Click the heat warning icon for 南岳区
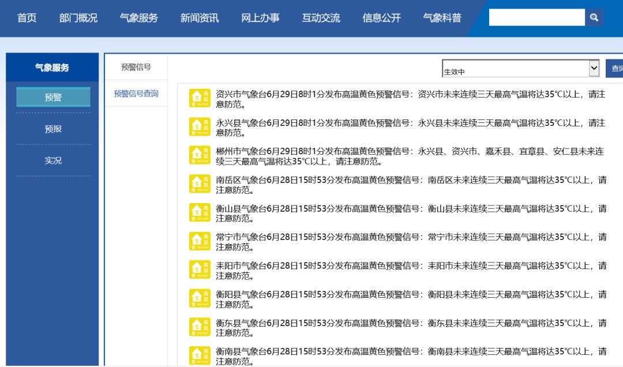This screenshot has width=623, height=367. (x=200, y=184)
